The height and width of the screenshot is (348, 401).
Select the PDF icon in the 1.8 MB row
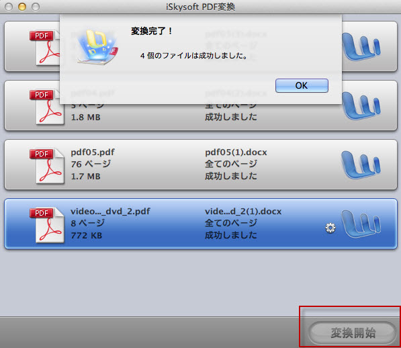[47, 107]
